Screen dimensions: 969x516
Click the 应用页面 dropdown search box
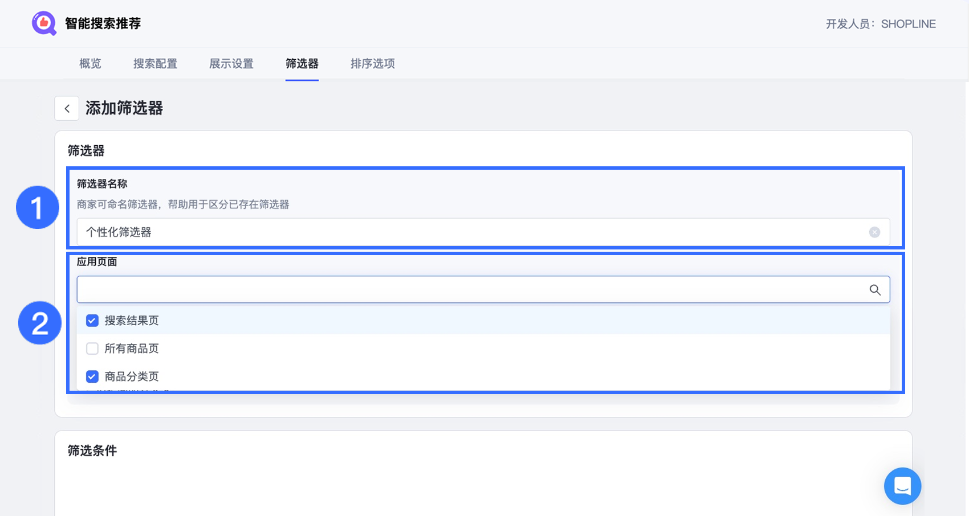click(x=467, y=290)
